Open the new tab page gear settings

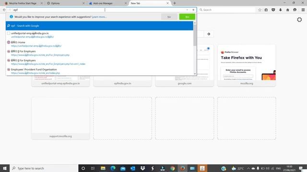pyautogui.click(x=299, y=20)
